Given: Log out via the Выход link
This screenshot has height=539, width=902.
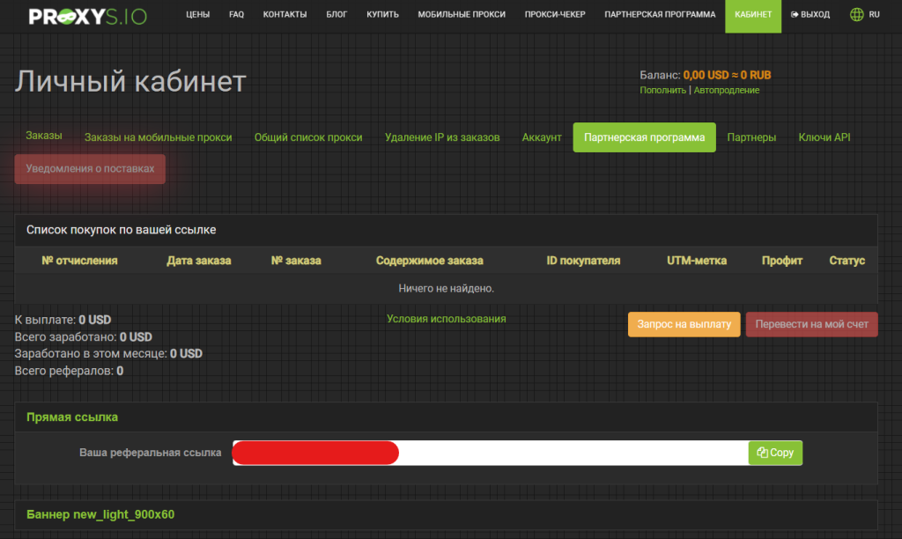Looking at the screenshot, I should pos(810,15).
